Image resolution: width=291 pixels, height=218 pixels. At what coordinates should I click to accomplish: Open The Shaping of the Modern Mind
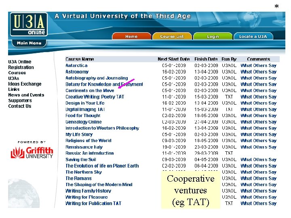[99, 184]
